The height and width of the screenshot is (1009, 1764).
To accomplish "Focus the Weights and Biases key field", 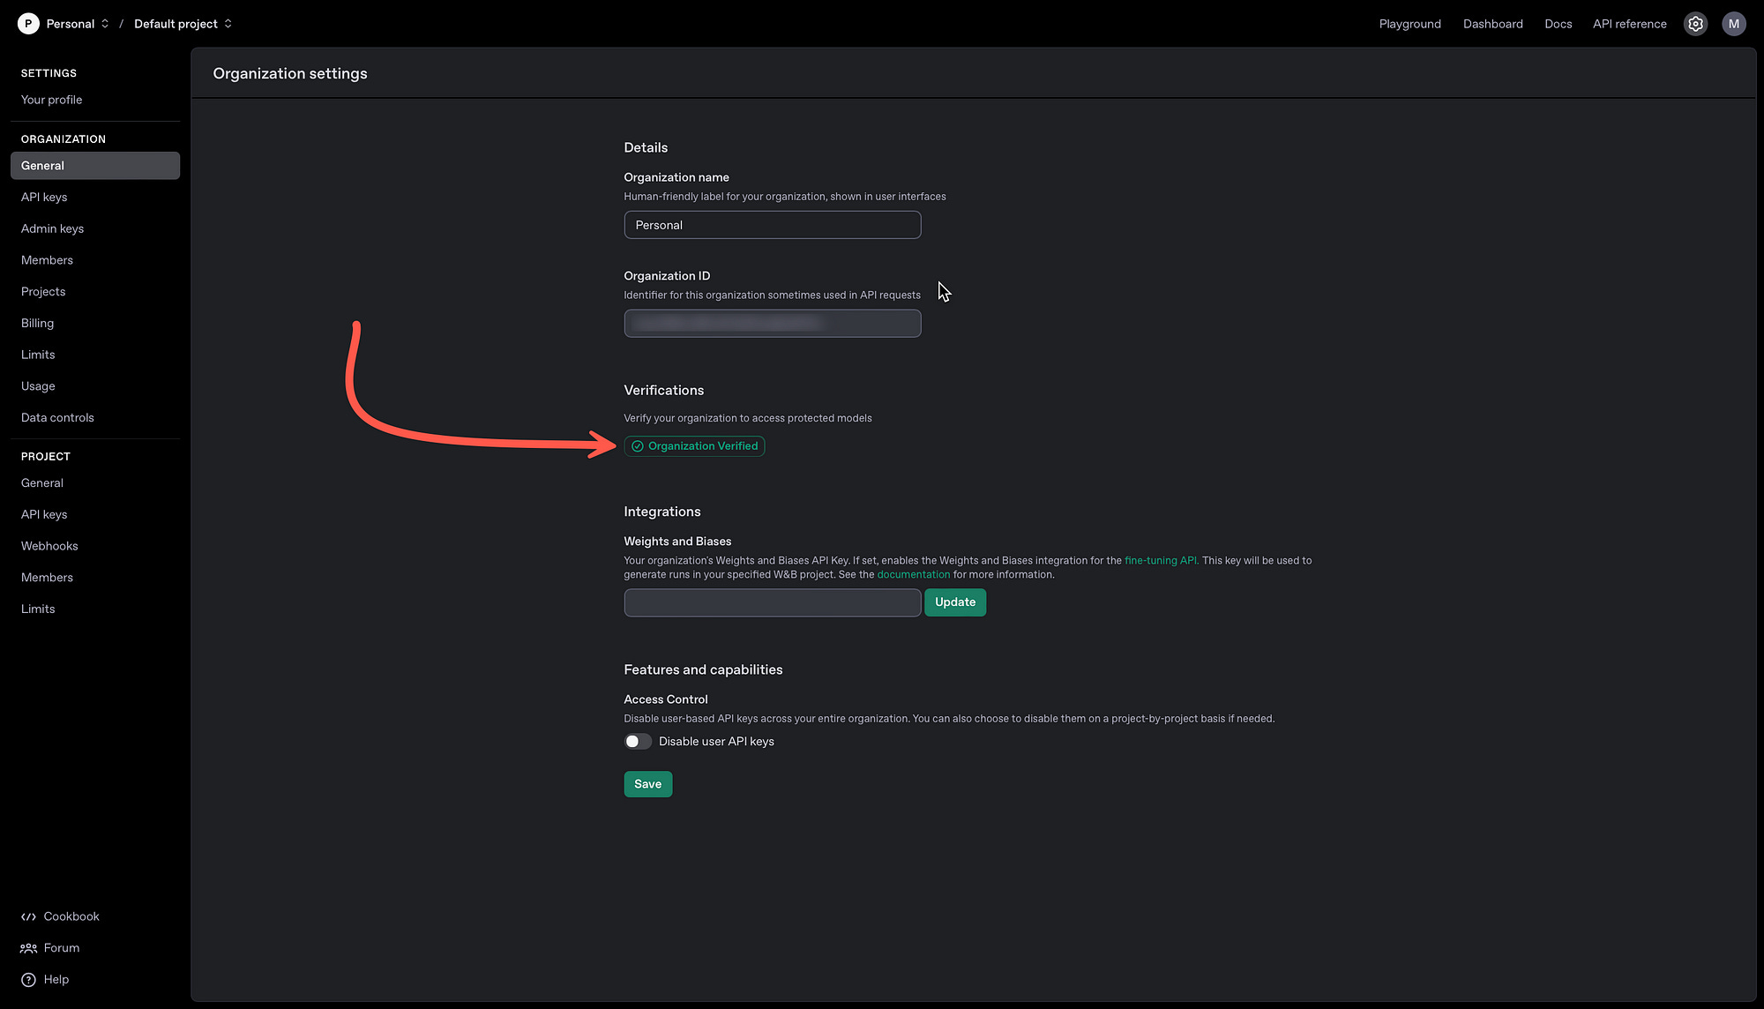I will pos(773,603).
